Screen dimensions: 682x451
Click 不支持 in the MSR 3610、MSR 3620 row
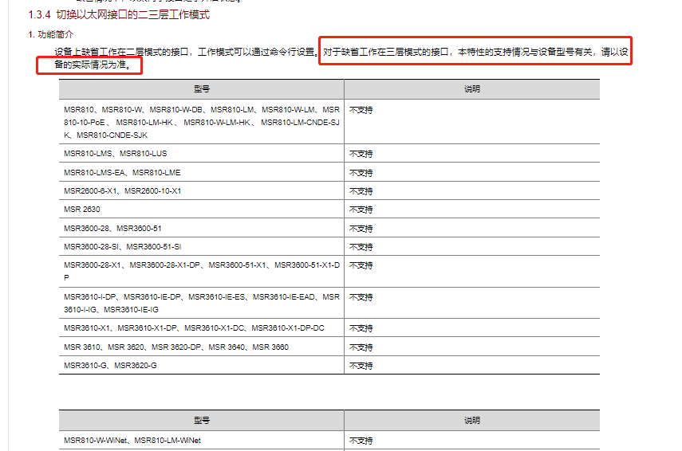(361, 347)
